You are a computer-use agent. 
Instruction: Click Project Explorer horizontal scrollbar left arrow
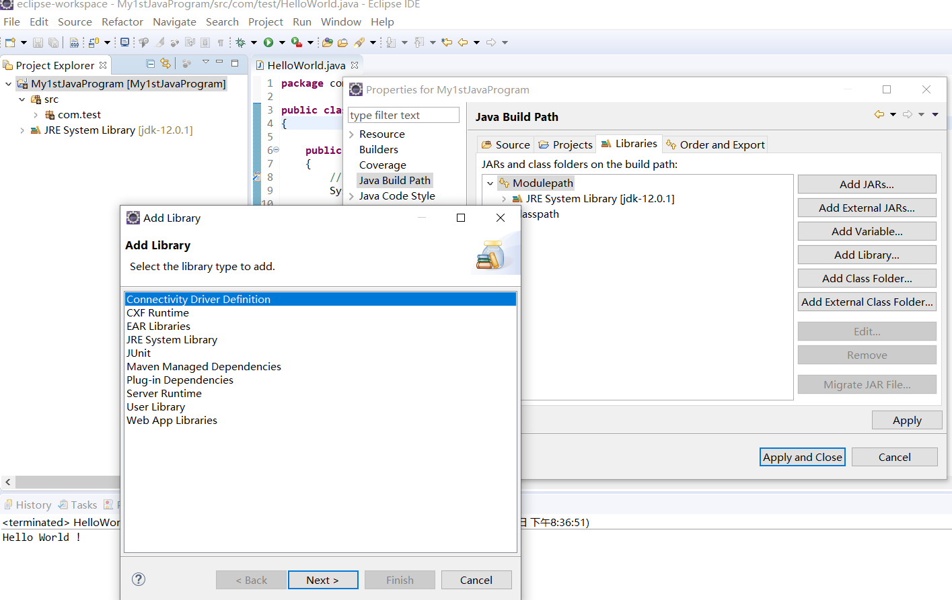pyautogui.click(x=7, y=482)
